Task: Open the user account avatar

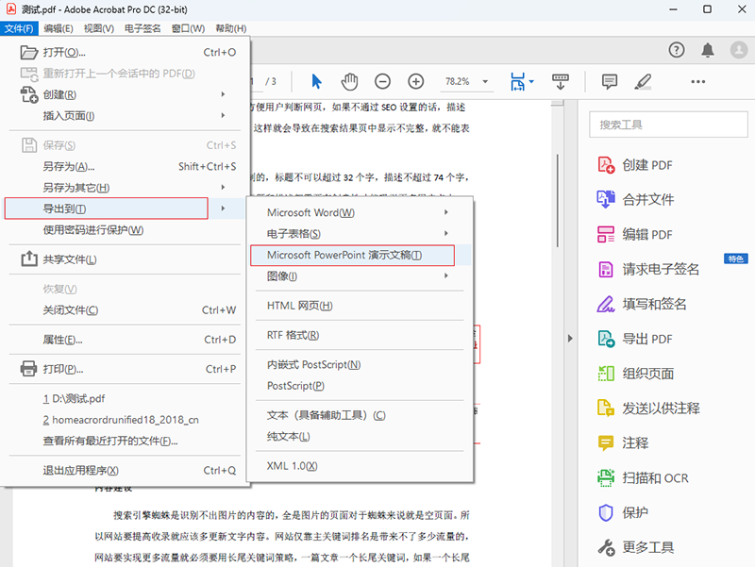Action: pyautogui.click(x=739, y=50)
